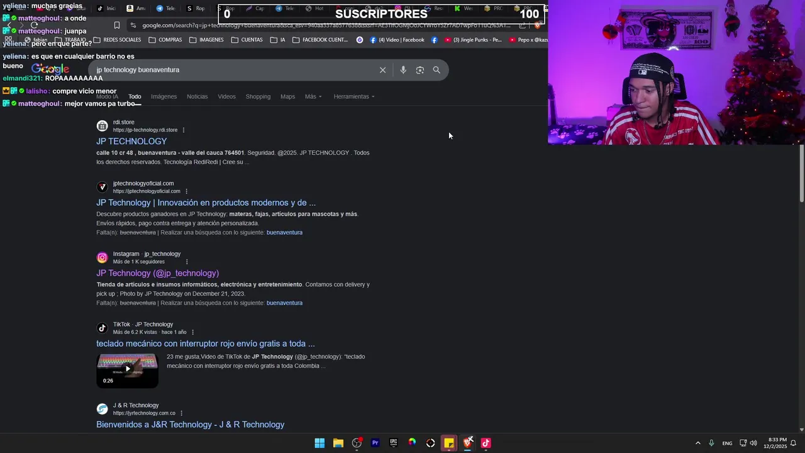This screenshot has width=805, height=453.
Task: Open the COMPRAS bookmarks folder
Action: (165, 40)
